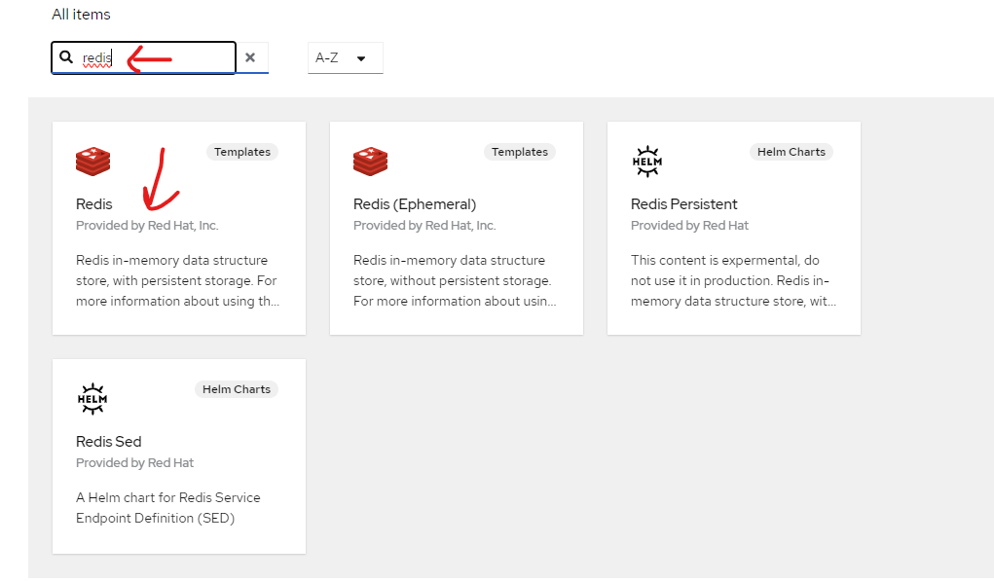Click 'Provided by Red Hat, Inc.' under Redis
This screenshot has height=581, width=994.
coord(147,226)
